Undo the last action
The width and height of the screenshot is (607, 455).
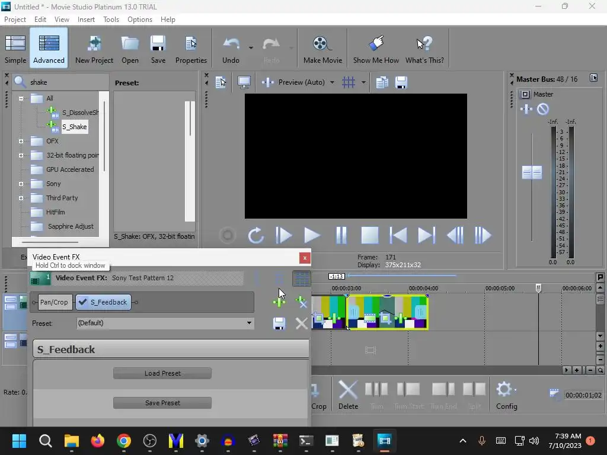pyautogui.click(x=231, y=49)
